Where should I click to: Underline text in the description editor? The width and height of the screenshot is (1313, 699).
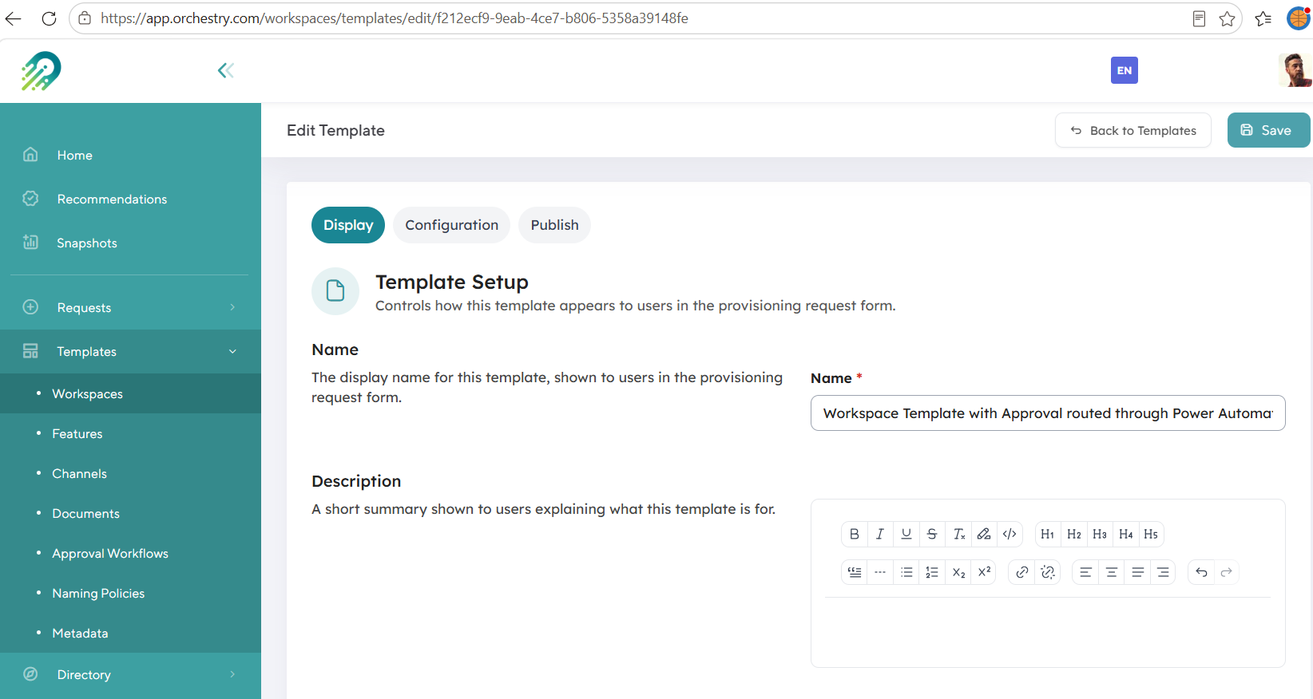click(906, 534)
